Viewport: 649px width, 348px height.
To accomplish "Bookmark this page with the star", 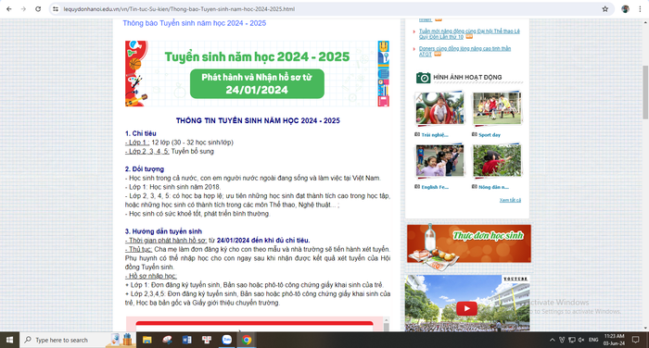I will tap(604, 8).
